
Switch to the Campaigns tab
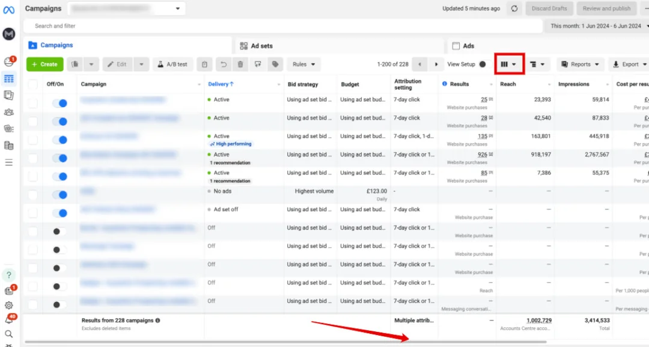[x=127, y=45]
